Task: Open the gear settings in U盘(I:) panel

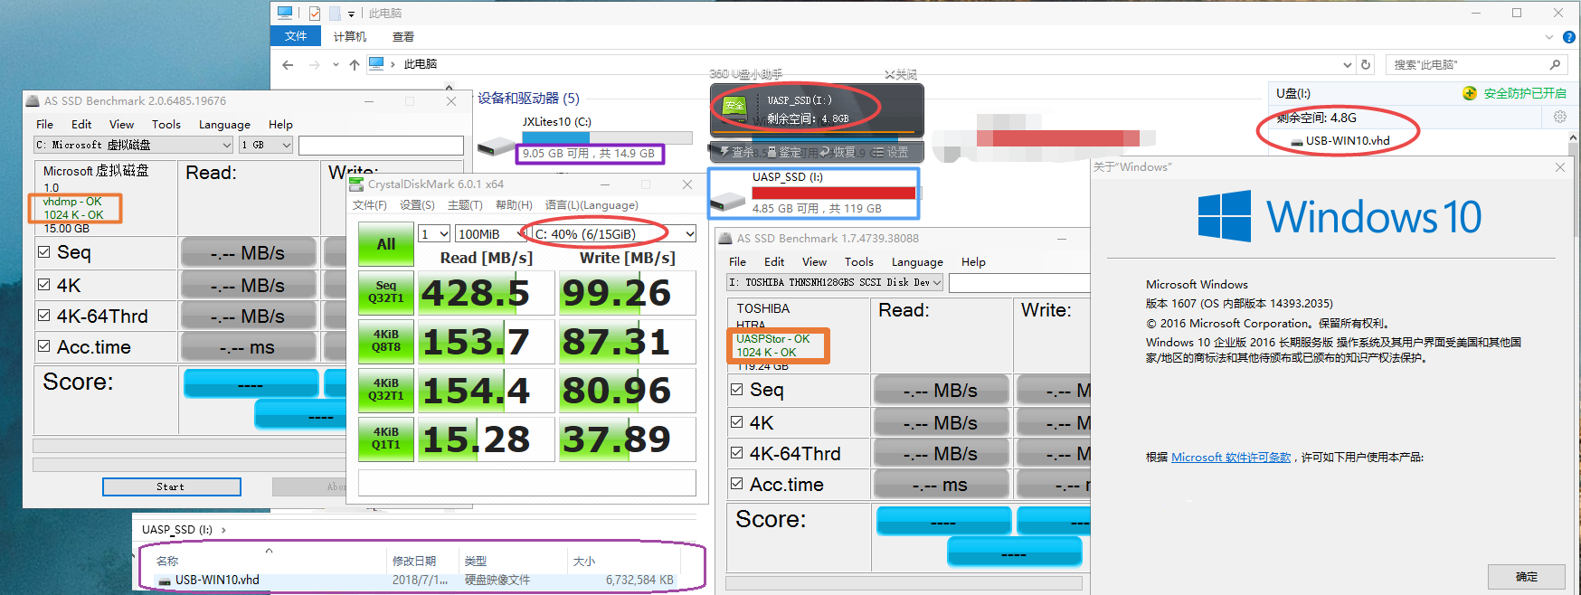Action: pos(1560,117)
